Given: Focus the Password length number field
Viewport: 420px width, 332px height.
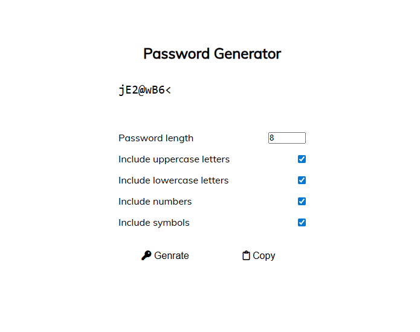Looking at the screenshot, I should coord(286,138).
